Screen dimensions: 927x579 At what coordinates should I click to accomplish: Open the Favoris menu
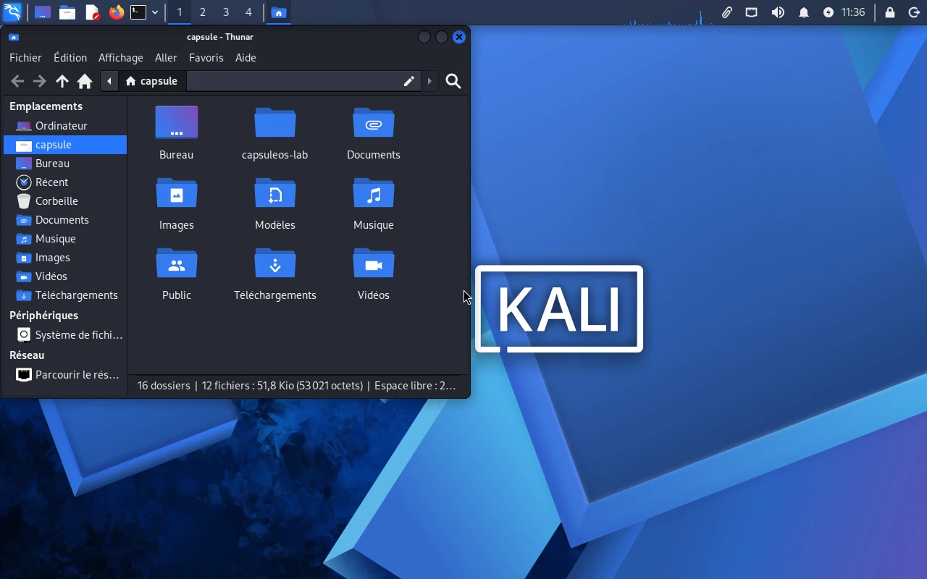pyautogui.click(x=206, y=58)
